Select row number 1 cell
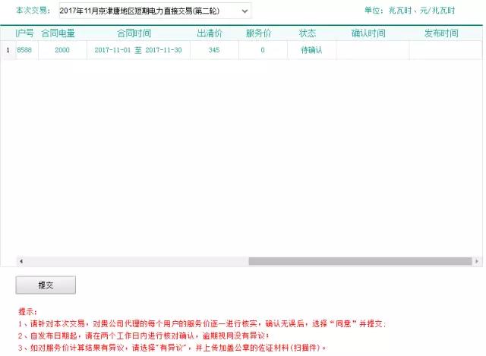 tap(8, 50)
